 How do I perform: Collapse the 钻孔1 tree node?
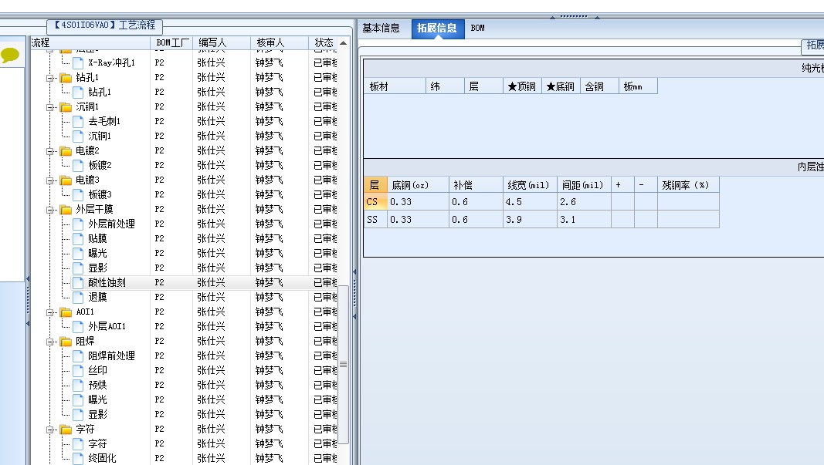click(50, 78)
